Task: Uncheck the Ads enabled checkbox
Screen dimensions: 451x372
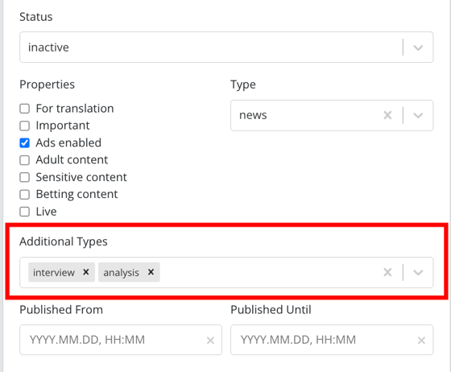Action: coord(24,143)
